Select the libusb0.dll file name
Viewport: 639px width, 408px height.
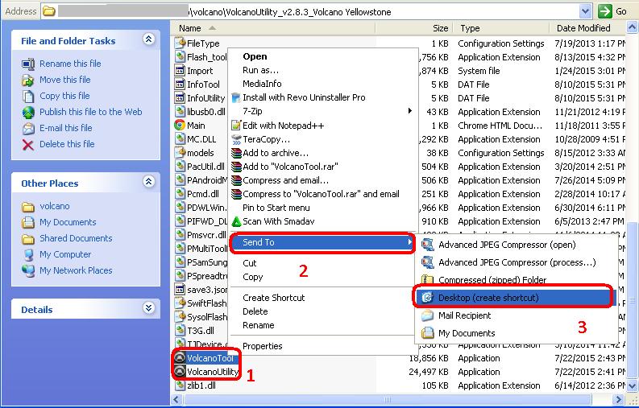click(206, 112)
